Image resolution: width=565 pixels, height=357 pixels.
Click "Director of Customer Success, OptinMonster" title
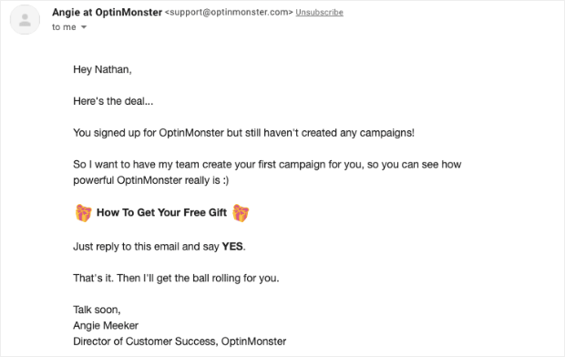point(180,342)
